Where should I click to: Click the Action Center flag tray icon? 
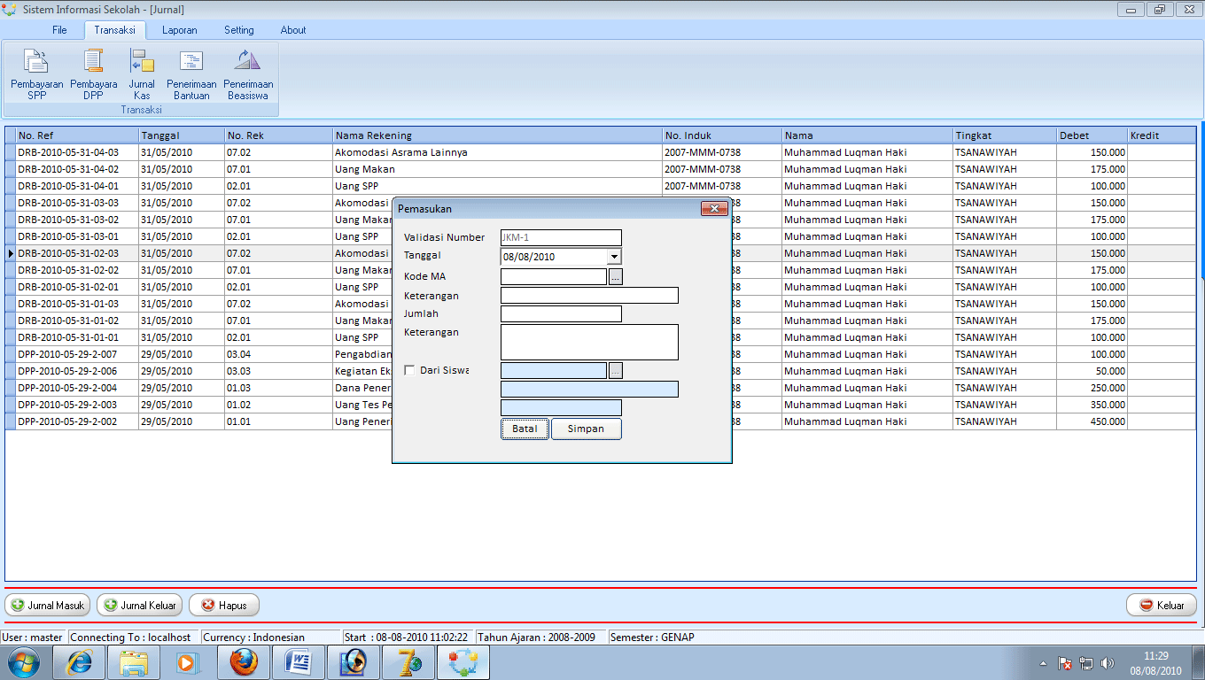[1066, 663]
